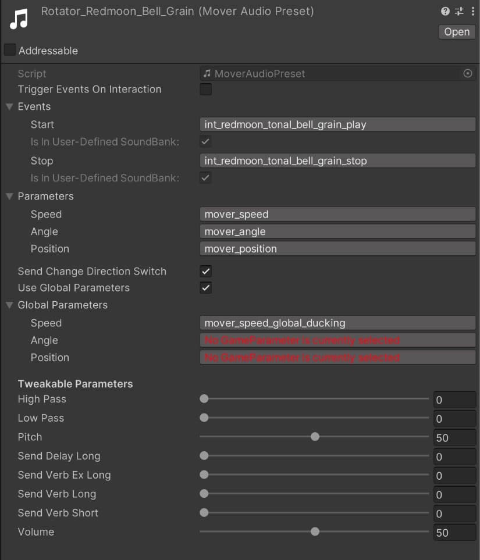Image resolution: width=480 pixels, height=560 pixels.
Task: Click the Pitch slider handle
Action: (315, 437)
